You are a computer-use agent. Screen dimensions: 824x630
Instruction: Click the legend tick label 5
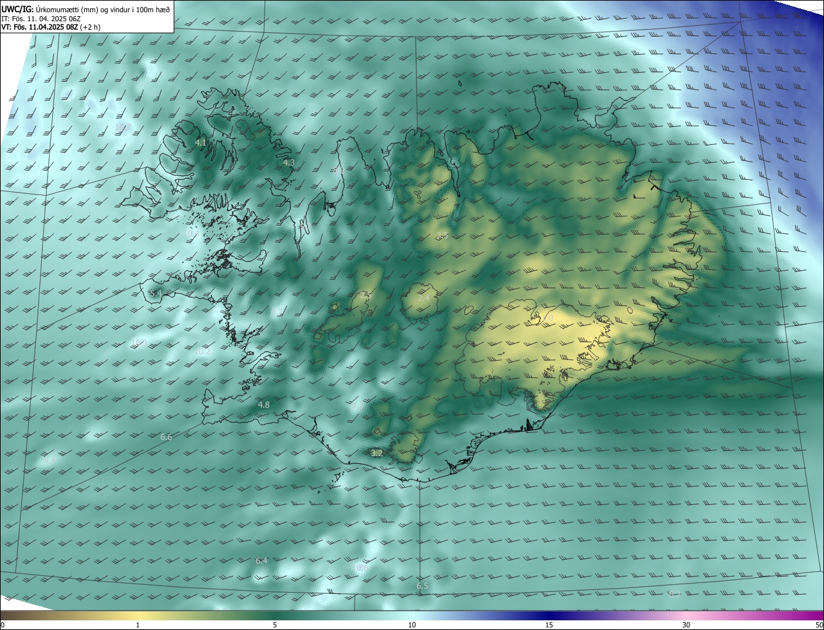point(275,625)
